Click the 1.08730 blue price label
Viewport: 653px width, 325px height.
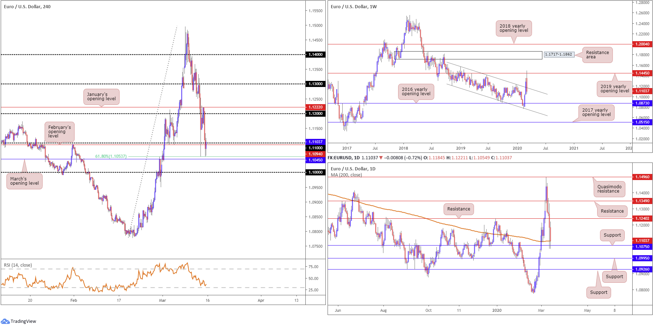point(642,103)
